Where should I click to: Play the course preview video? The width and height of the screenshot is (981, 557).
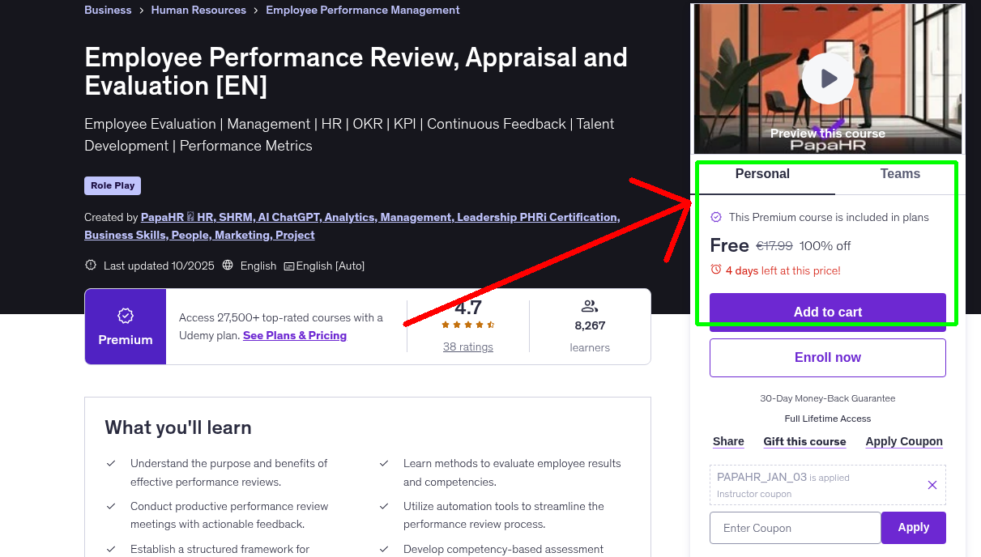click(827, 78)
